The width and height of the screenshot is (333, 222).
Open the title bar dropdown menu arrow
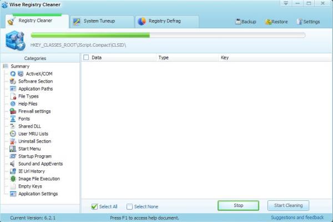coord(286,3)
